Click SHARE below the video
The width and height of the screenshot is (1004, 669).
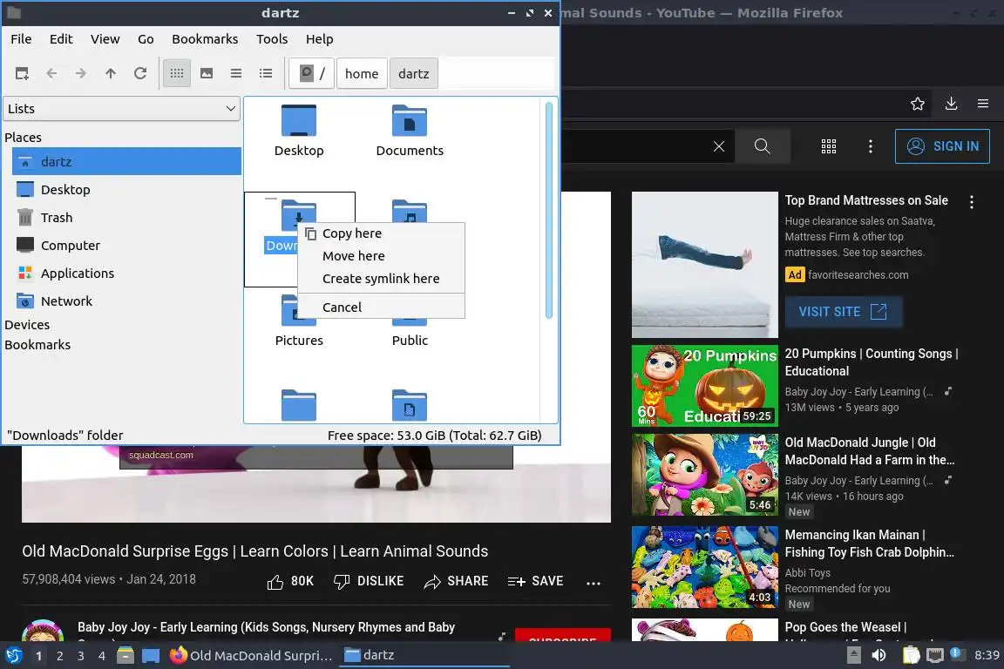point(456,581)
